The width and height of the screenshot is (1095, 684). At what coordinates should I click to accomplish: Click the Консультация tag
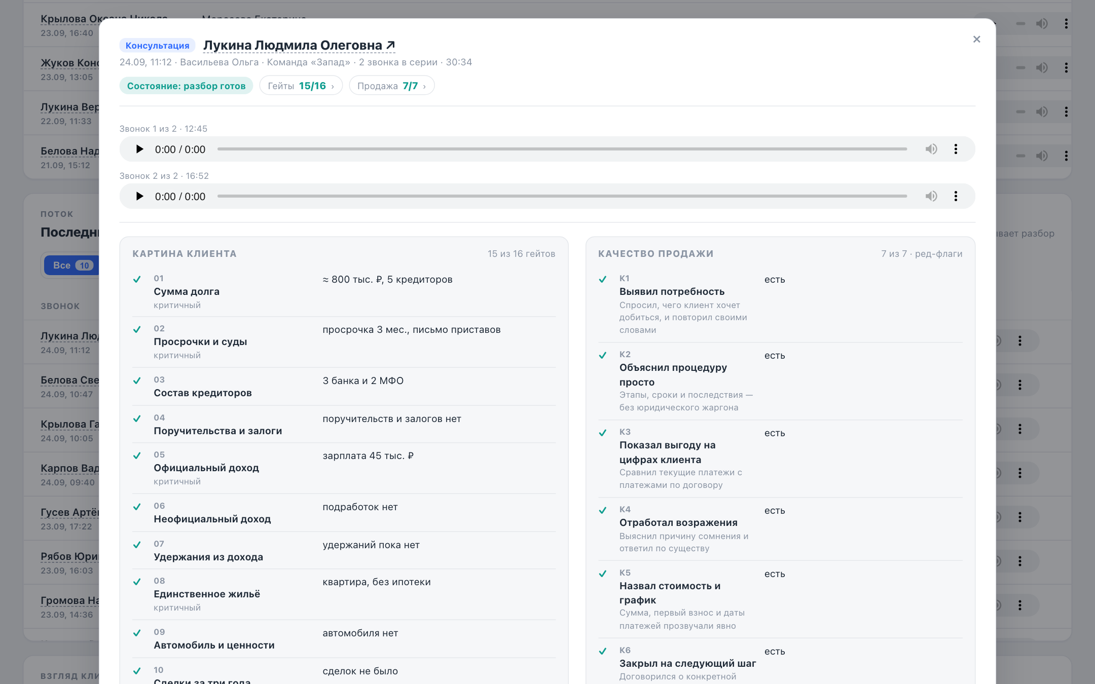(157, 46)
